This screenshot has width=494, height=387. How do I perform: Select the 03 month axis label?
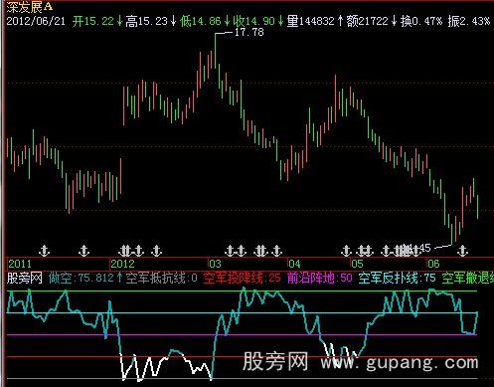coord(215,264)
